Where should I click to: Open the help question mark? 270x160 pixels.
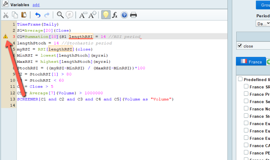(x=124, y=15)
